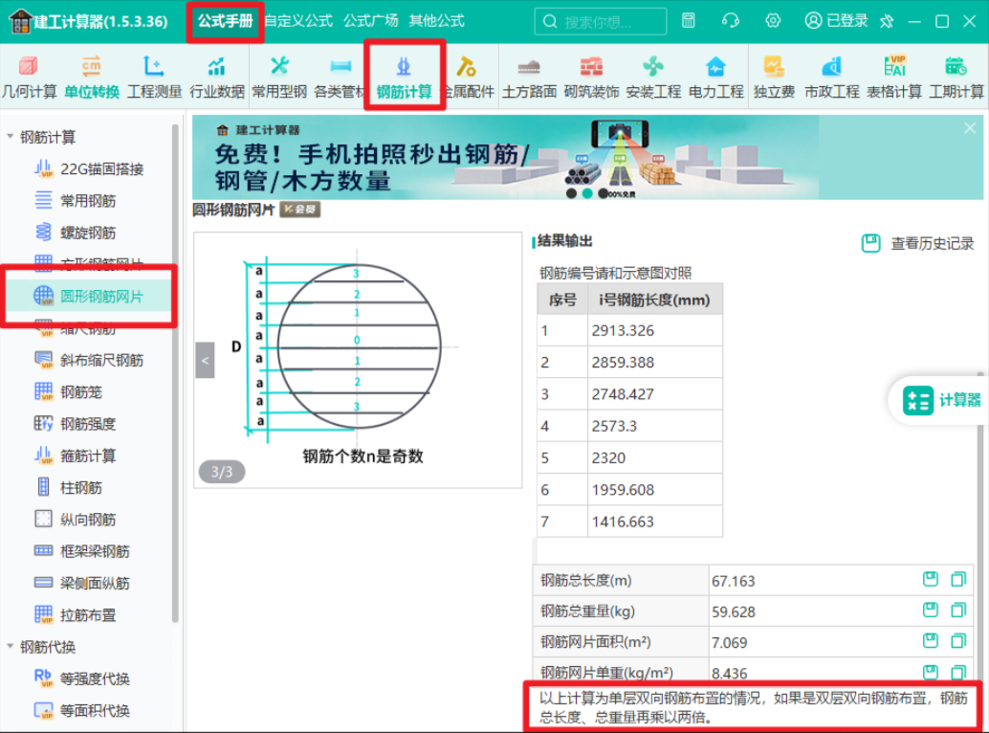
Task: Show previous diagram with the left arrow
Action: tap(205, 360)
